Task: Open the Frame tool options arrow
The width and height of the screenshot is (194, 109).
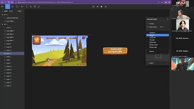Action: tap(14, 7)
